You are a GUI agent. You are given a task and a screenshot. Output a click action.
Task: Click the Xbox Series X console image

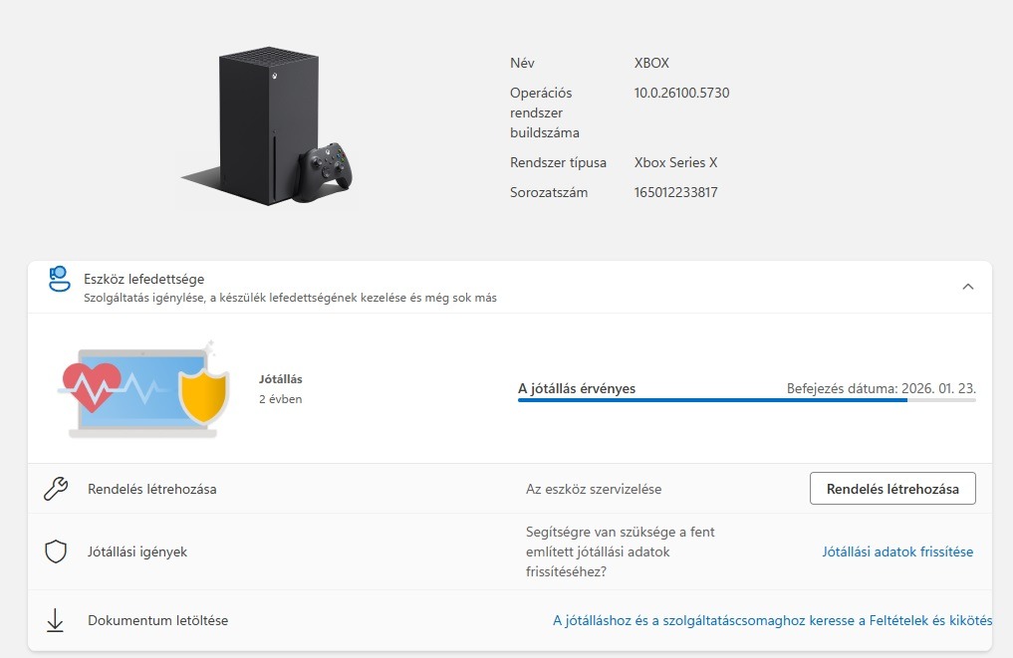click(268, 127)
